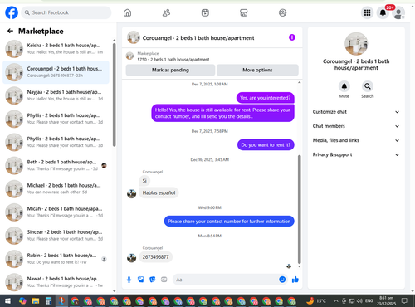Choose a GIF icon
Viewport: 415px width, 307px height.
point(164,280)
